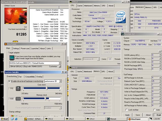Click the RivaTuner help question-mark button
Viewport: 162px width, 121px height.
(62, 44)
